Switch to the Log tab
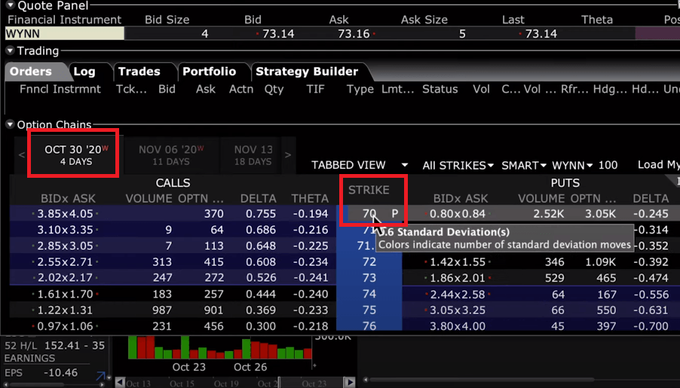 point(84,72)
